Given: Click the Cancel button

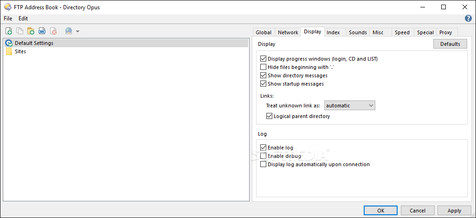Looking at the screenshot, I should click(x=418, y=211).
